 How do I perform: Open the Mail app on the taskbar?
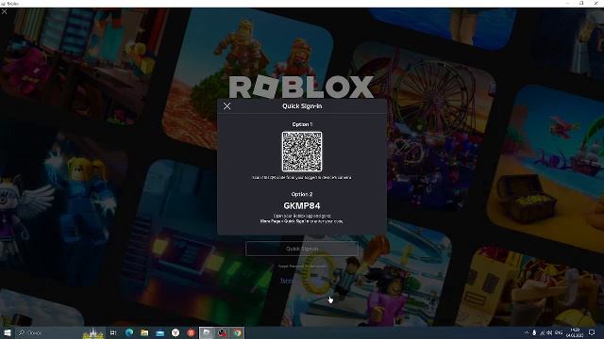(160, 332)
